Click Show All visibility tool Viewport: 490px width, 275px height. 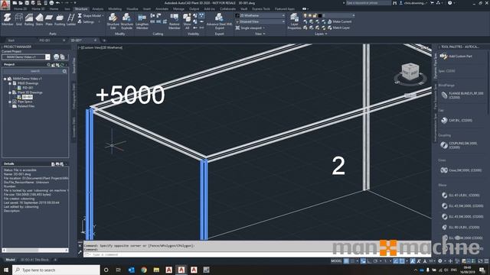click(187, 21)
